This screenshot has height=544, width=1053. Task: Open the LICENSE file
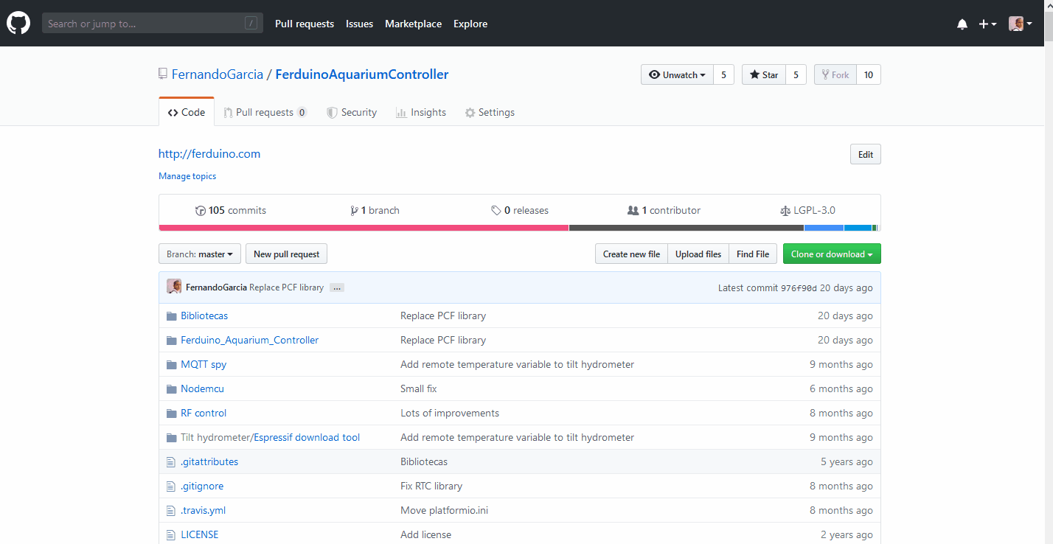200,534
